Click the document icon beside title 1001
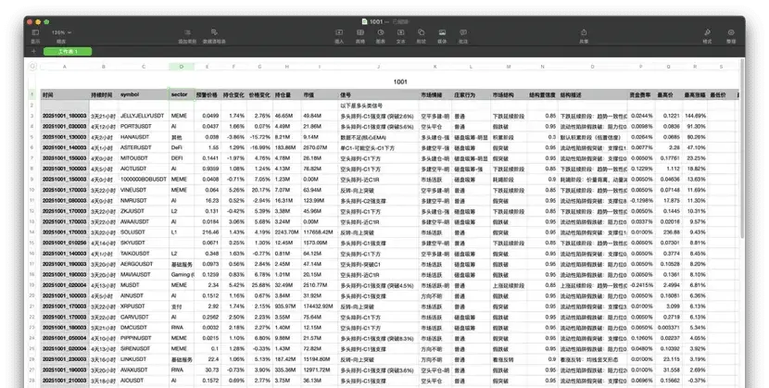Image resolution: width=769 pixels, height=388 pixels. pyautogui.click(x=364, y=21)
